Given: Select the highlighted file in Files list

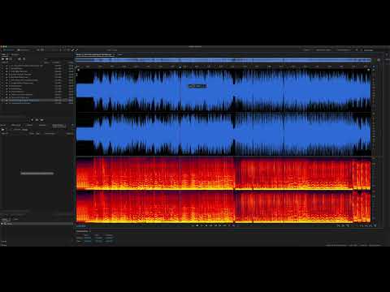Looking at the screenshot, I should 37,101.
